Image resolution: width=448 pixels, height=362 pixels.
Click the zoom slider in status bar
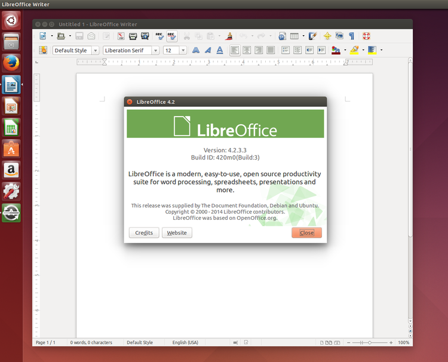click(x=369, y=342)
